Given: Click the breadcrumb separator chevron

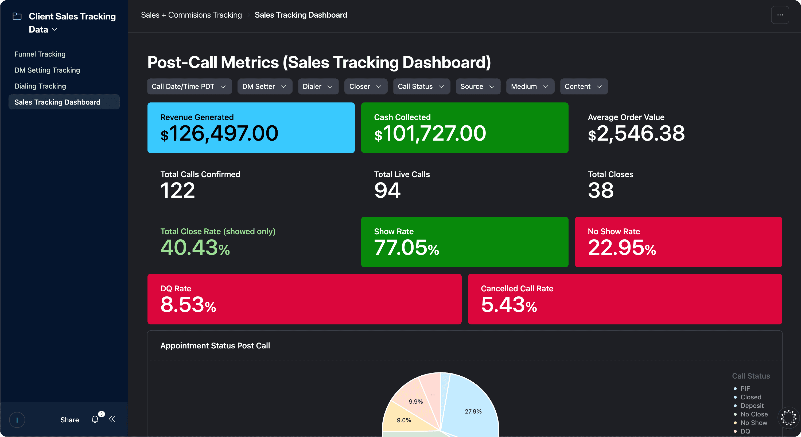Looking at the screenshot, I should tap(248, 15).
